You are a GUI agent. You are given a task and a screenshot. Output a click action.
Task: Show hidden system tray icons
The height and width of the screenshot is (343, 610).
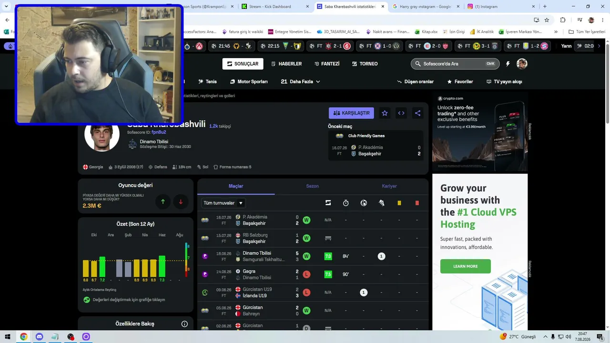(x=546, y=337)
